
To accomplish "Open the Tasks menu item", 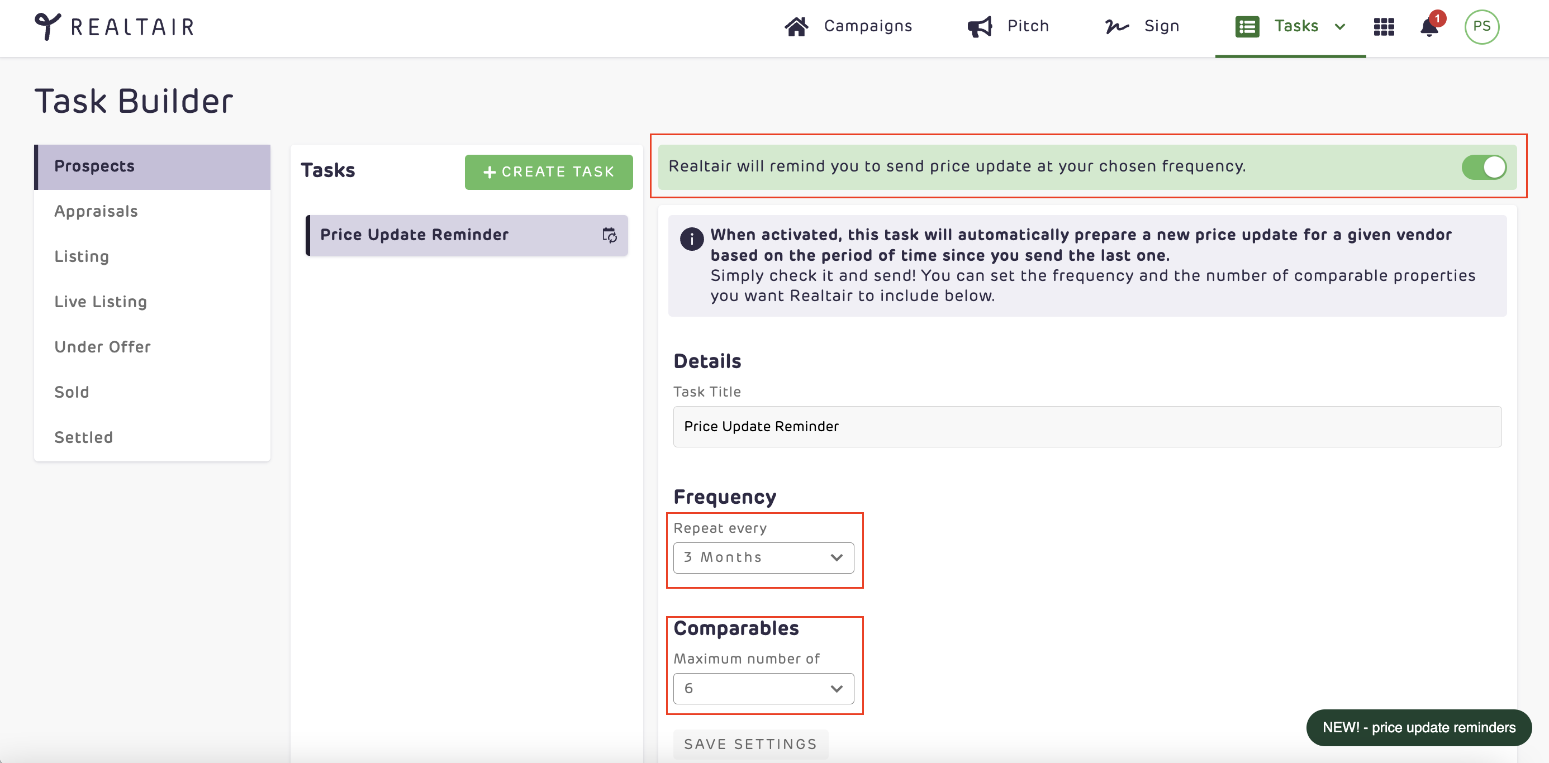I will point(1296,26).
